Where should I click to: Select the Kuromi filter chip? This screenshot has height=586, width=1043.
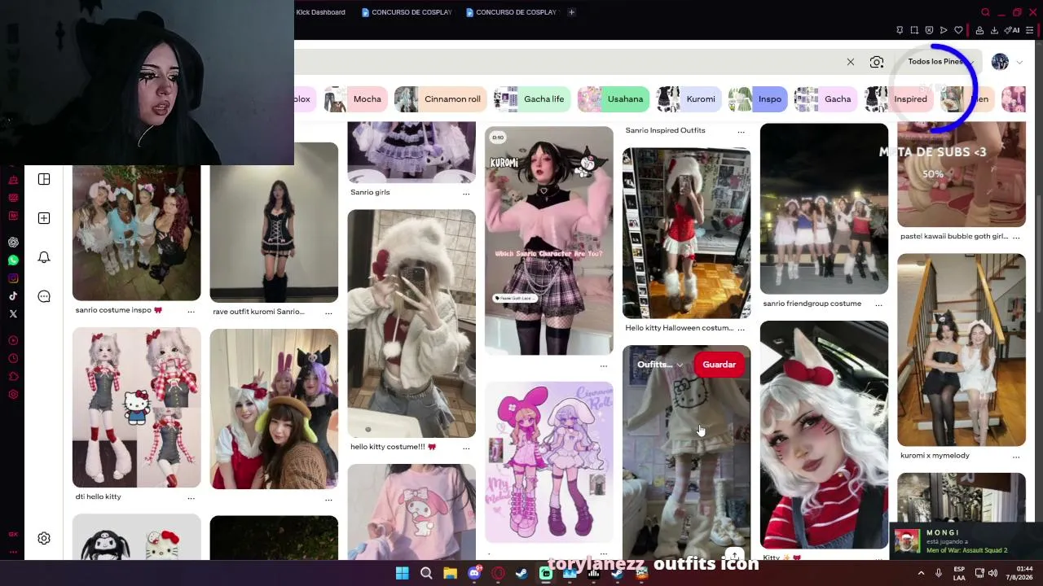(x=689, y=99)
